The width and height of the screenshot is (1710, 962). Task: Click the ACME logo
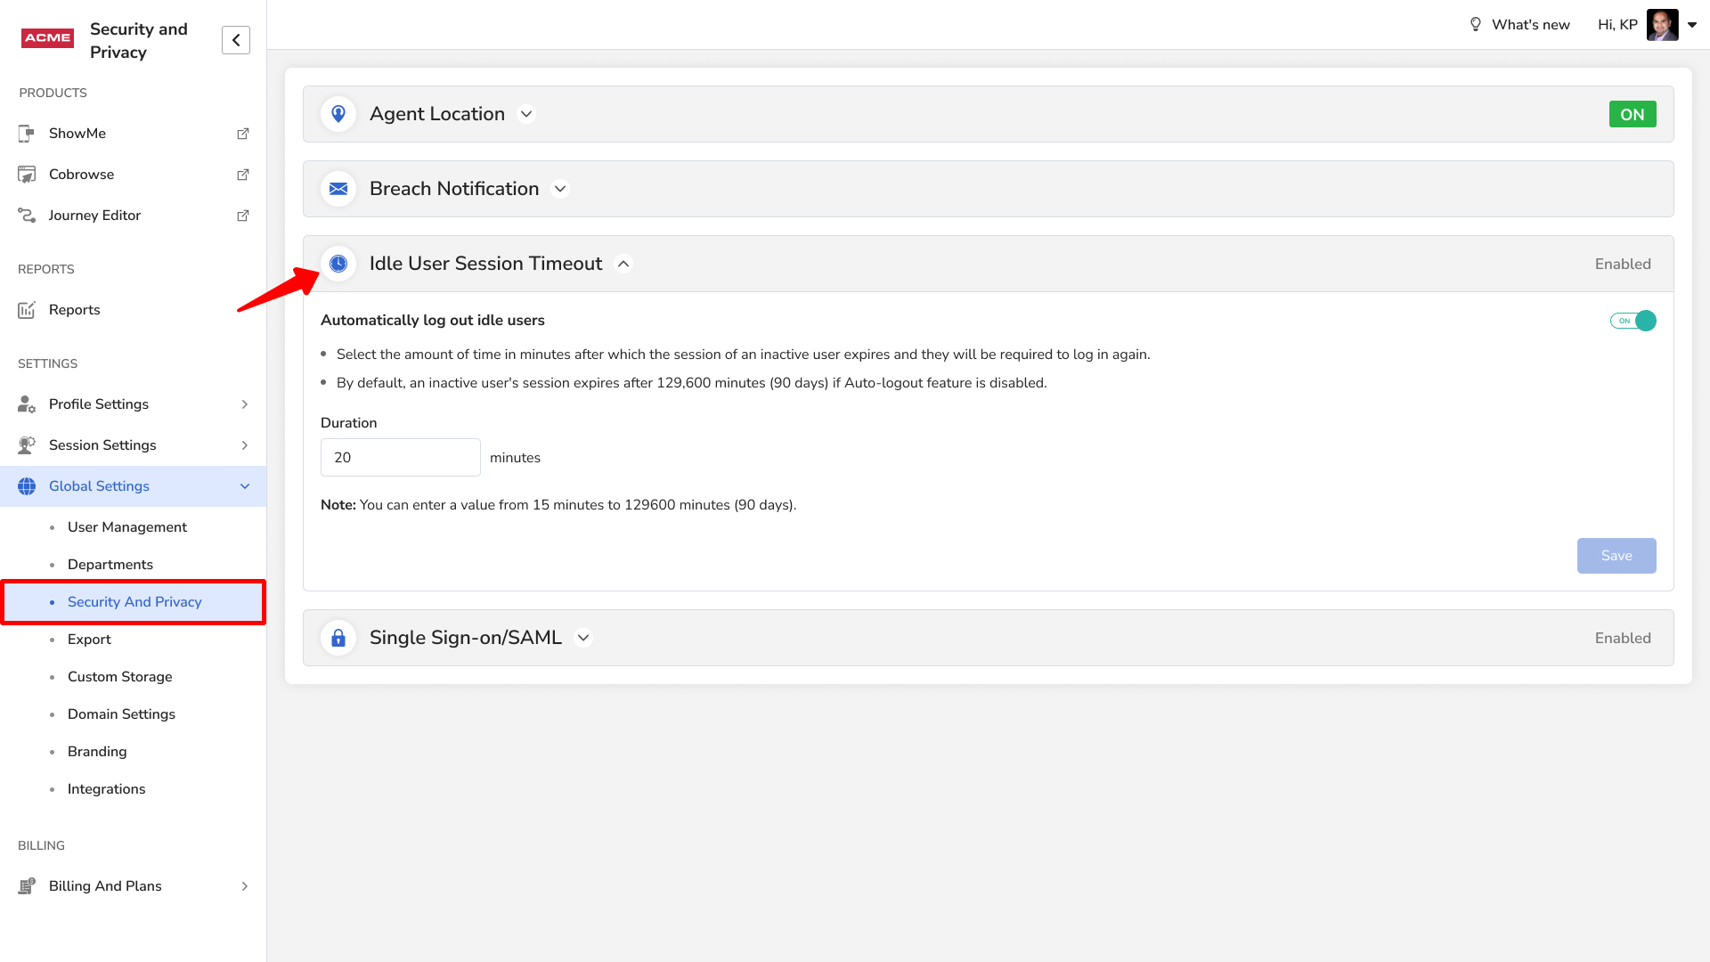(x=48, y=37)
